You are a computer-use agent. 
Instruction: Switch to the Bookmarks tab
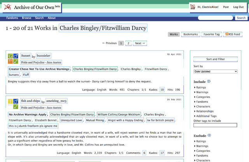click(x=191, y=34)
